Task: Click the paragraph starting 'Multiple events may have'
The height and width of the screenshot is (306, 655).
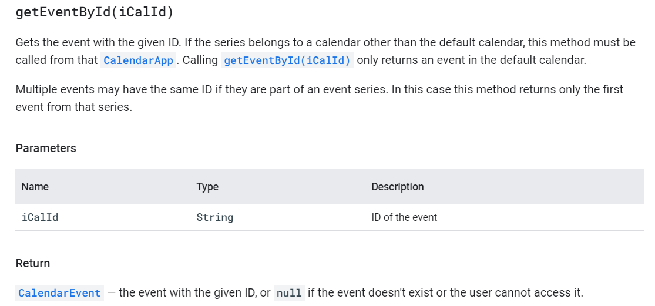Action: (x=319, y=97)
